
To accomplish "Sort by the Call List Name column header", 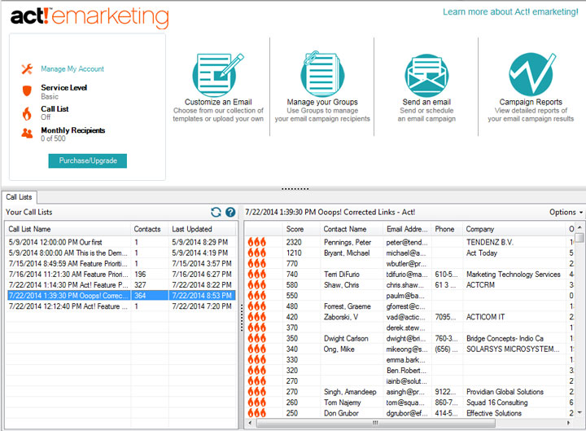I will coord(68,229).
